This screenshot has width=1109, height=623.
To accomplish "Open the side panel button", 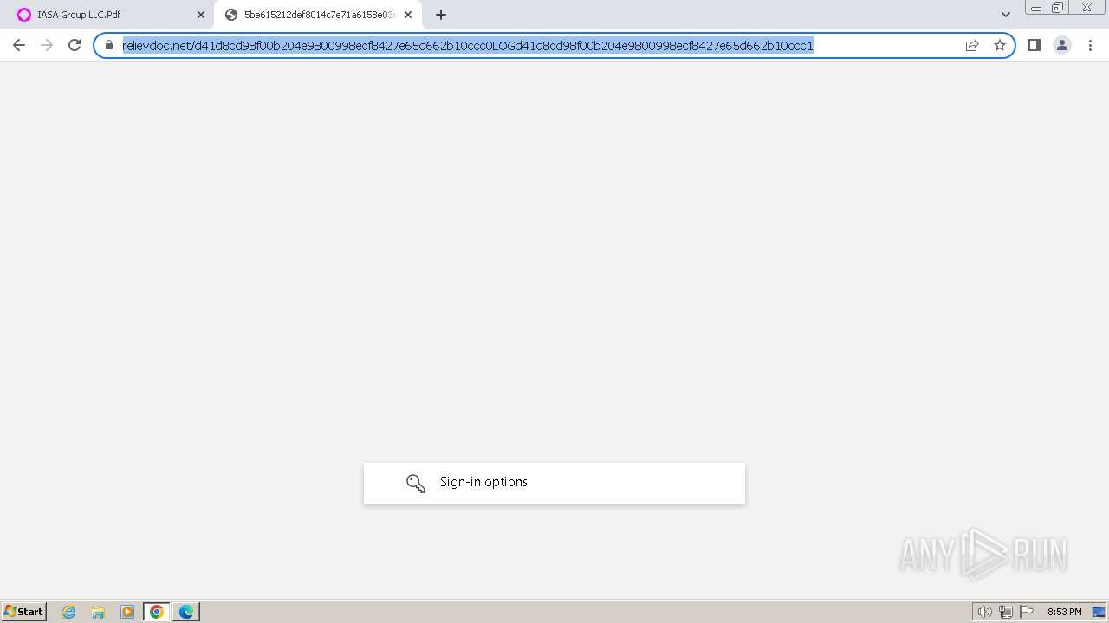I will 1034,45.
